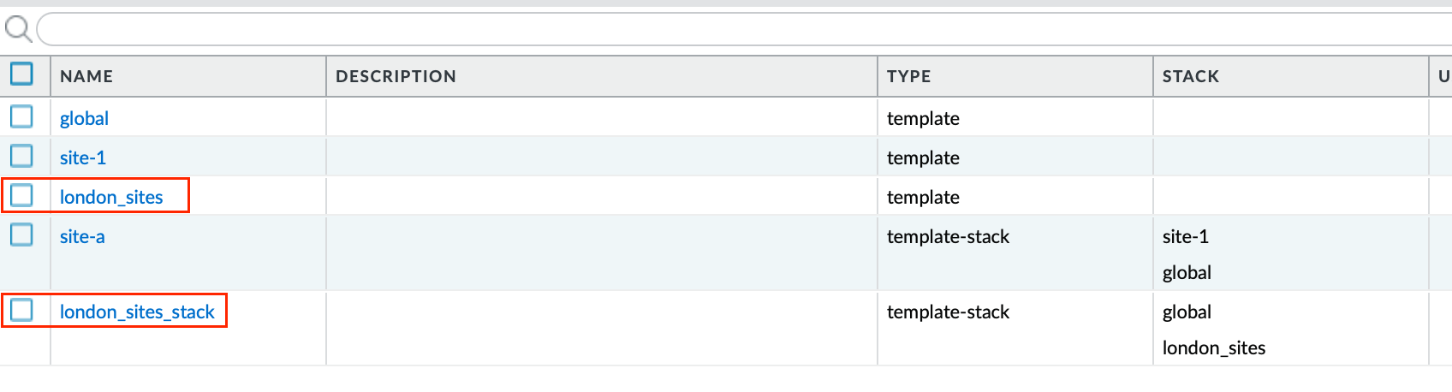Click the template-stack type cell for site-a
Image resolution: width=1452 pixels, height=392 pixels.
point(948,237)
